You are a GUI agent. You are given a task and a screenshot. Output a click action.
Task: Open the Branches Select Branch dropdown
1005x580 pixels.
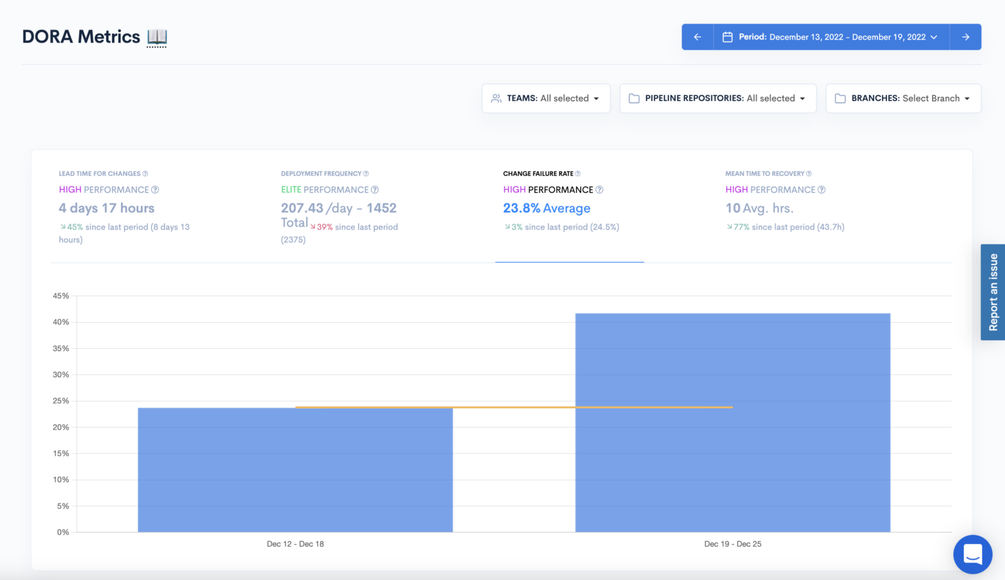903,98
